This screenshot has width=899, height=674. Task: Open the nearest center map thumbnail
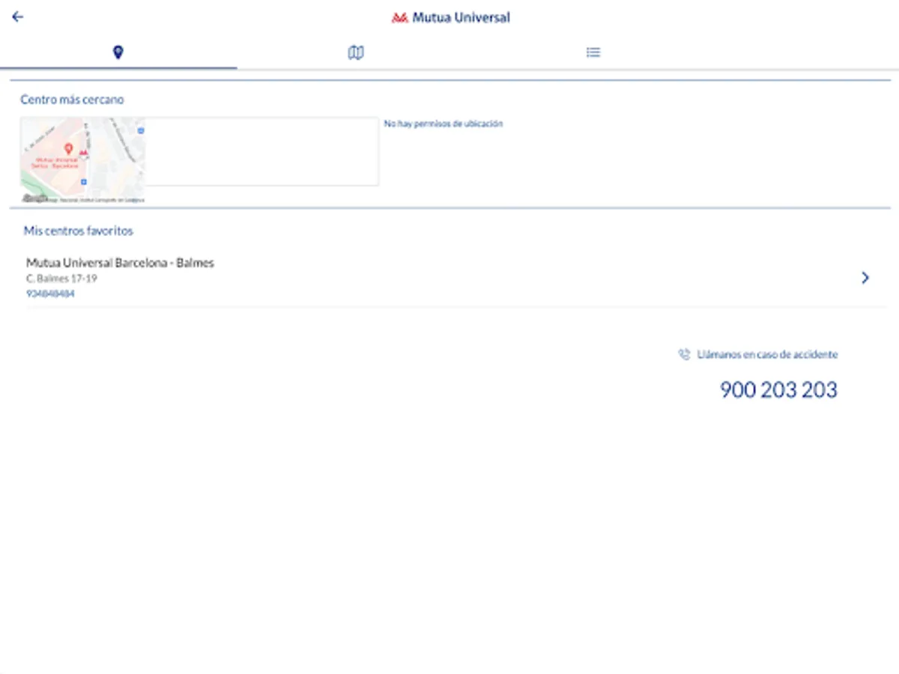tap(82, 160)
